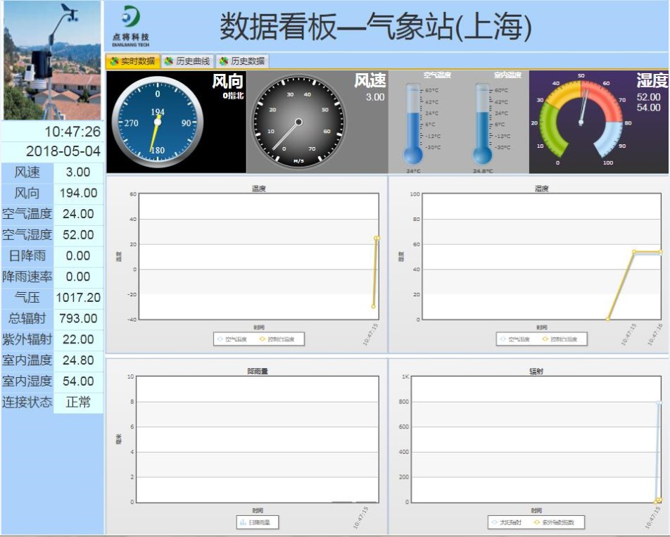Image resolution: width=670 pixels, height=537 pixels.
Task: Switch to the 实时数据 tab
Action: (x=133, y=61)
